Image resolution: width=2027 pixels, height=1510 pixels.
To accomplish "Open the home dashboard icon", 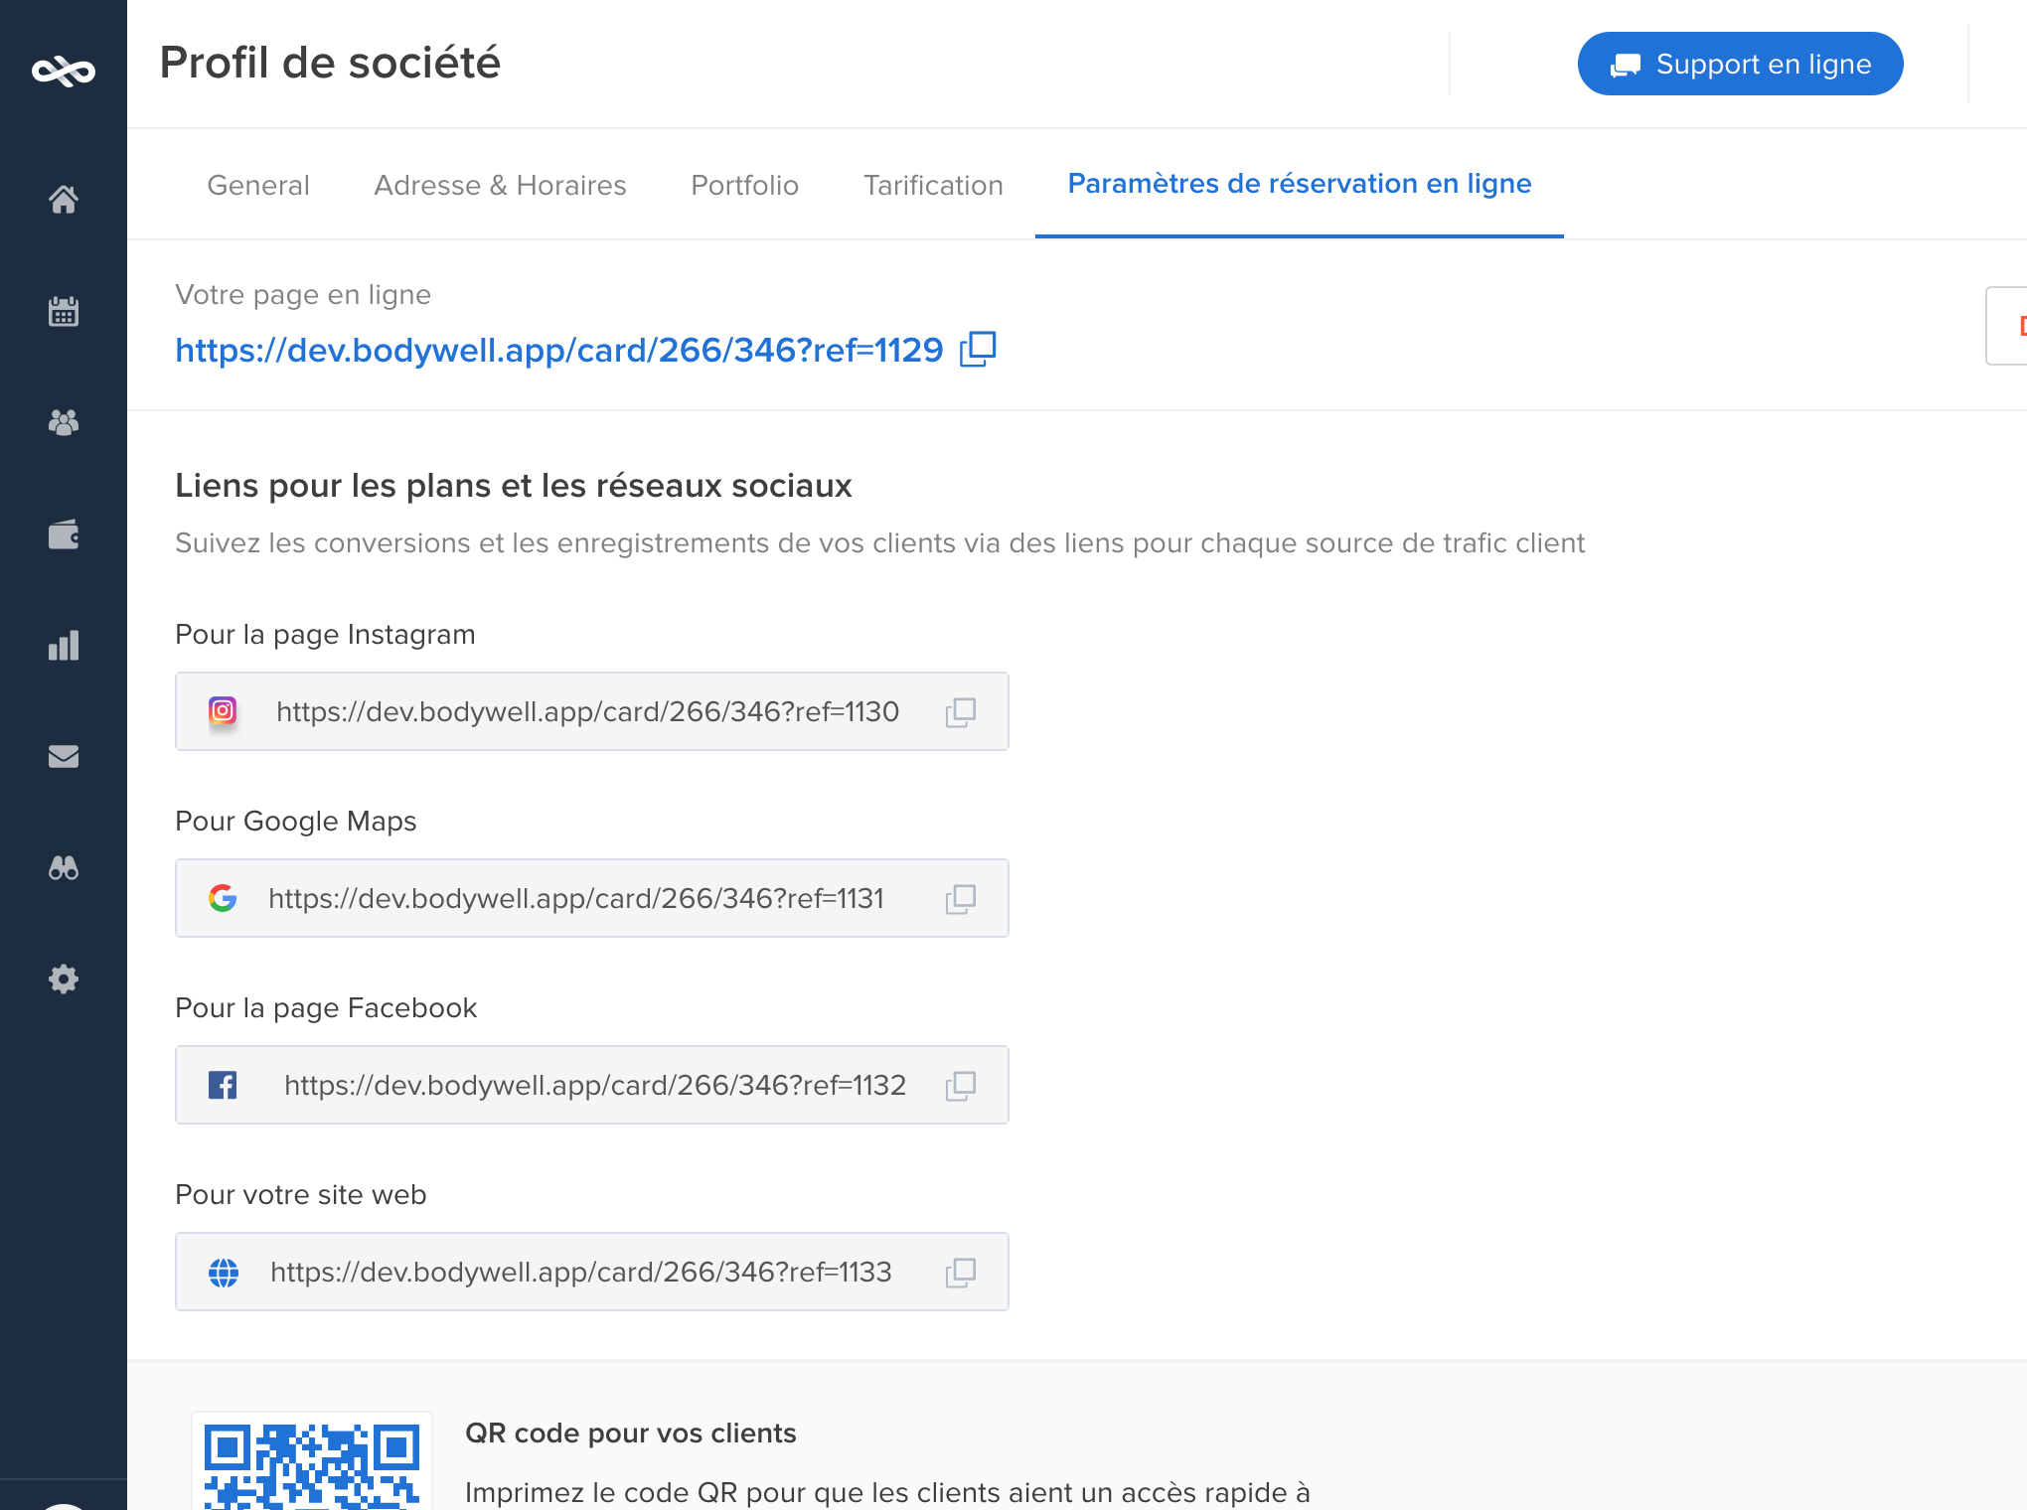I will [64, 200].
